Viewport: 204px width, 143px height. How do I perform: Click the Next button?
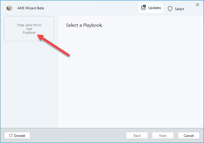click(163, 135)
